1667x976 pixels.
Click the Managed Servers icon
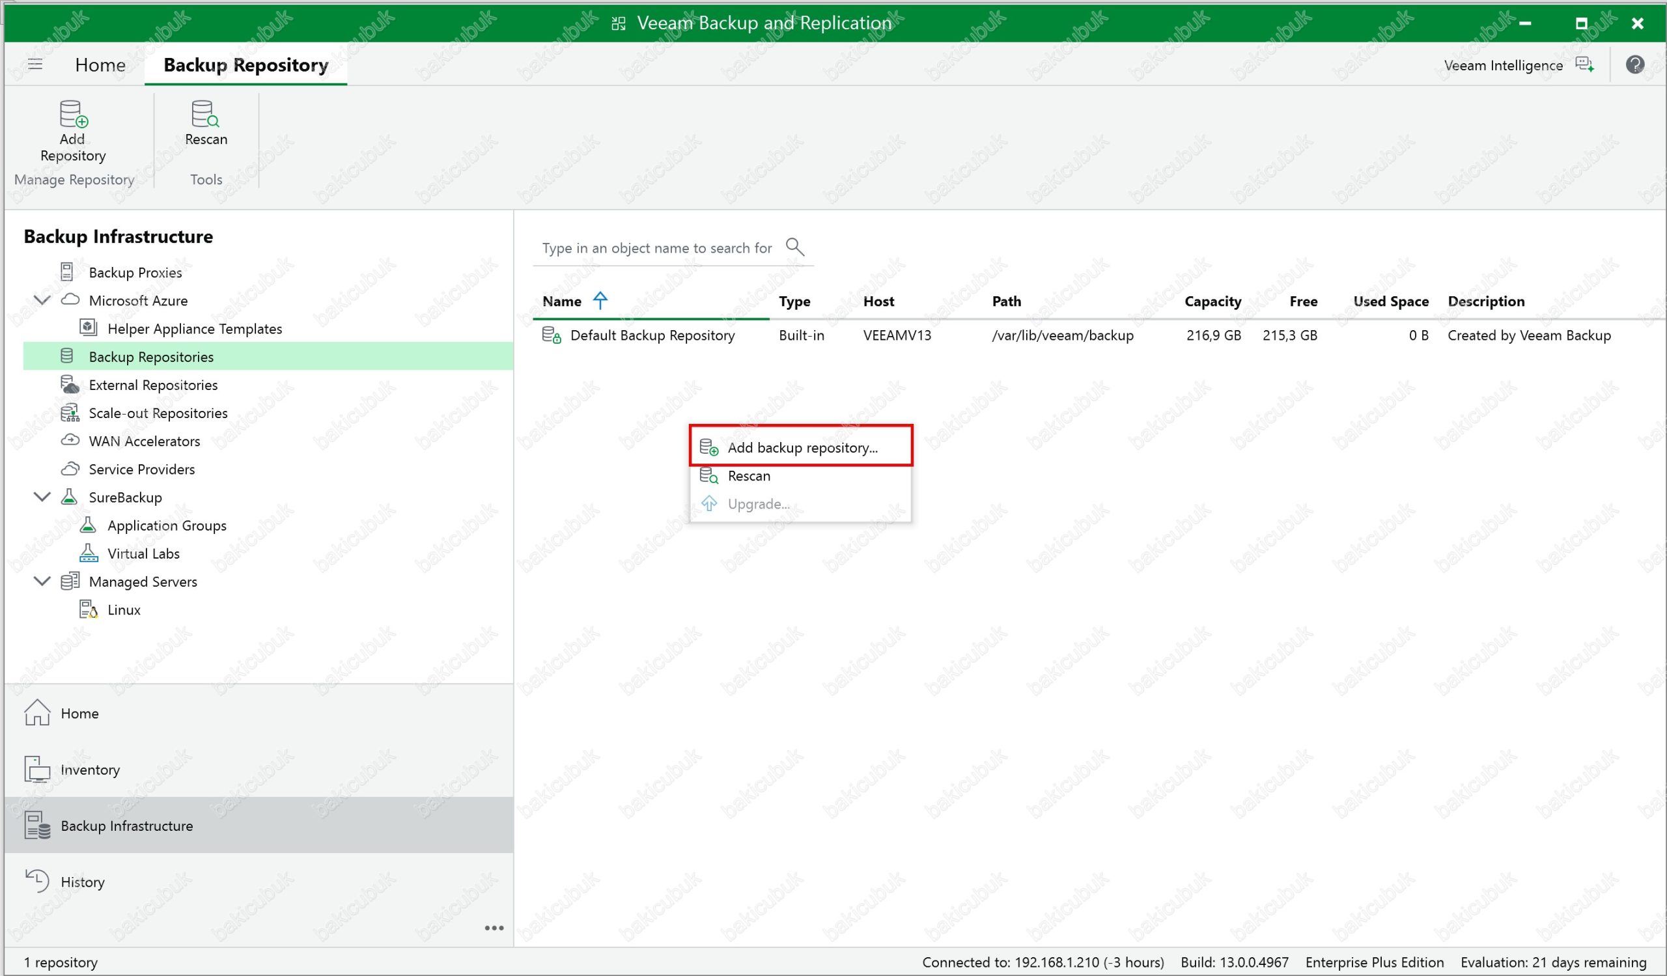(70, 581)
